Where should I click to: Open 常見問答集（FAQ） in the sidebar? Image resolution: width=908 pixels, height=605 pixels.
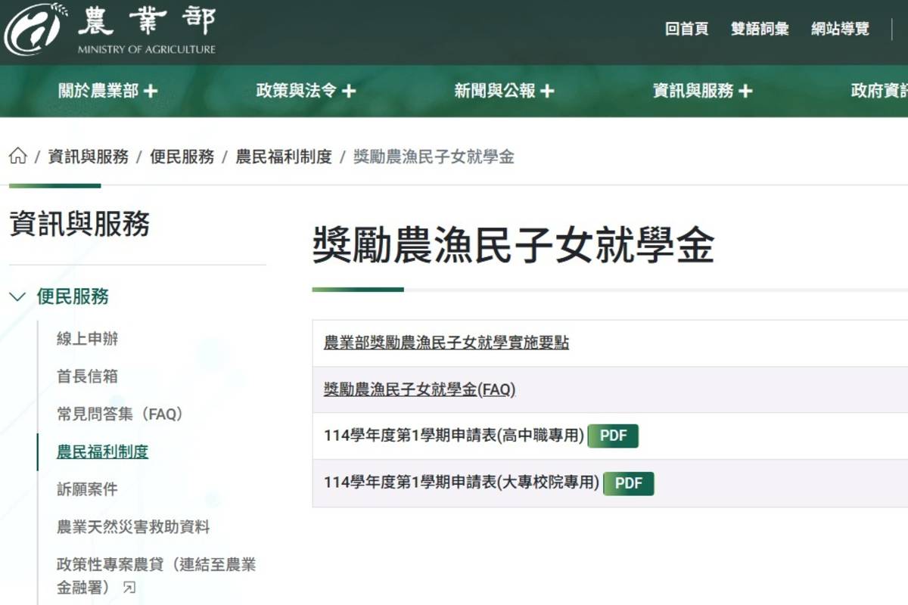(x=120, y=414)
